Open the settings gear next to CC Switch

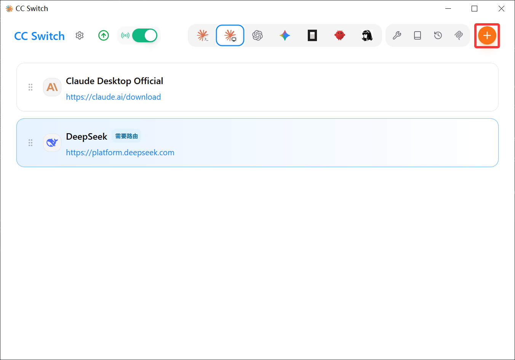(x=80, y=35)
